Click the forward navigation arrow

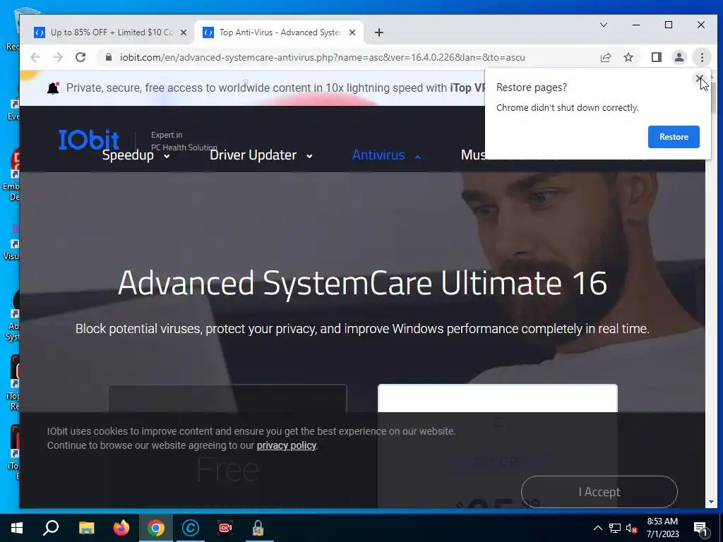(58, 57)
